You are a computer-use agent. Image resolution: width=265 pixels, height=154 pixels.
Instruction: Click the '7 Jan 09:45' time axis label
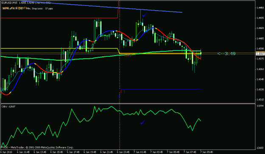click(206, 152)
